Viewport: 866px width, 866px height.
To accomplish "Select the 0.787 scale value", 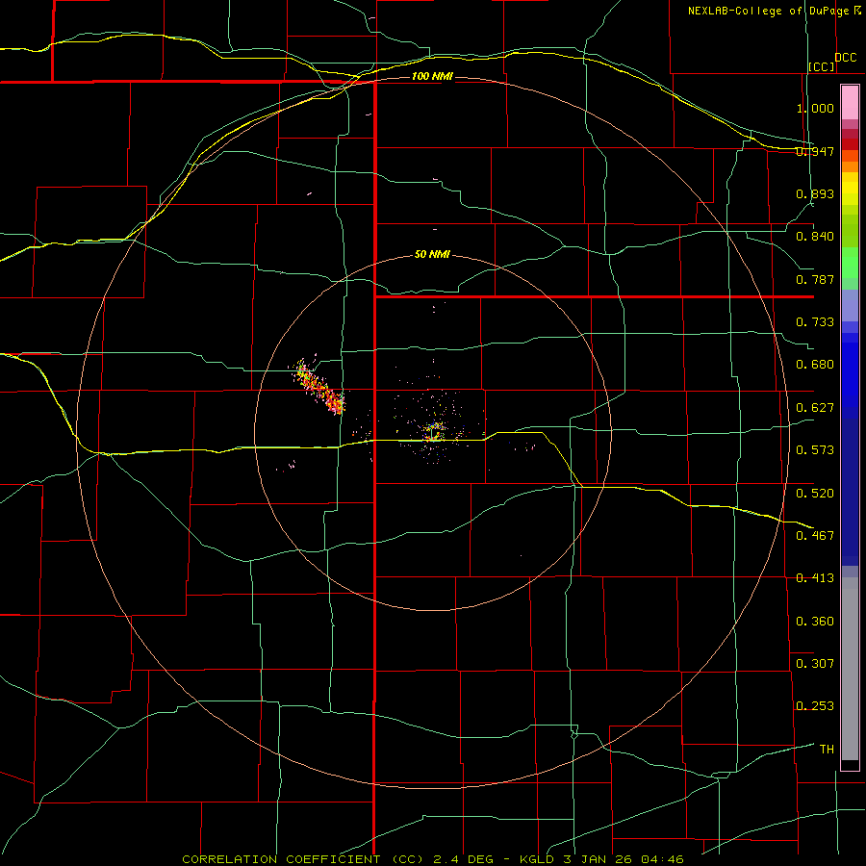I will click(815, 279).
